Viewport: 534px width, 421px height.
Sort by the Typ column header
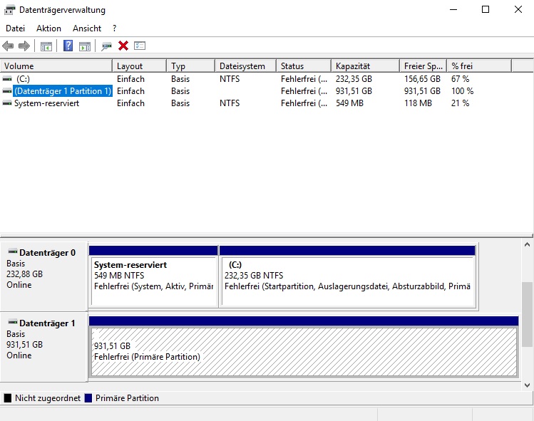coord(191,66)
